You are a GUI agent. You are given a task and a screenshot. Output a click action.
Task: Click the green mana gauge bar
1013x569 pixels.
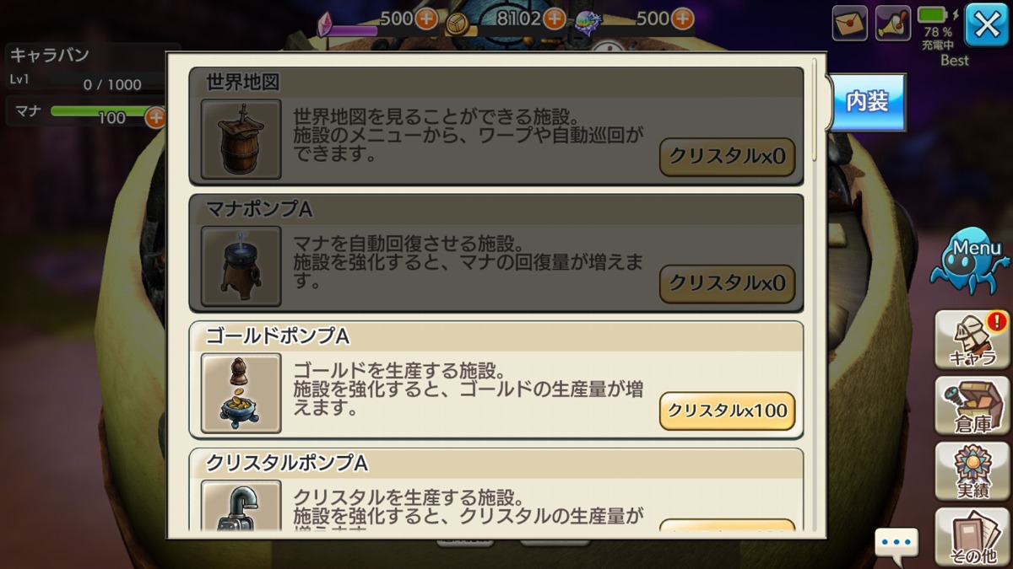pos(100,112)
